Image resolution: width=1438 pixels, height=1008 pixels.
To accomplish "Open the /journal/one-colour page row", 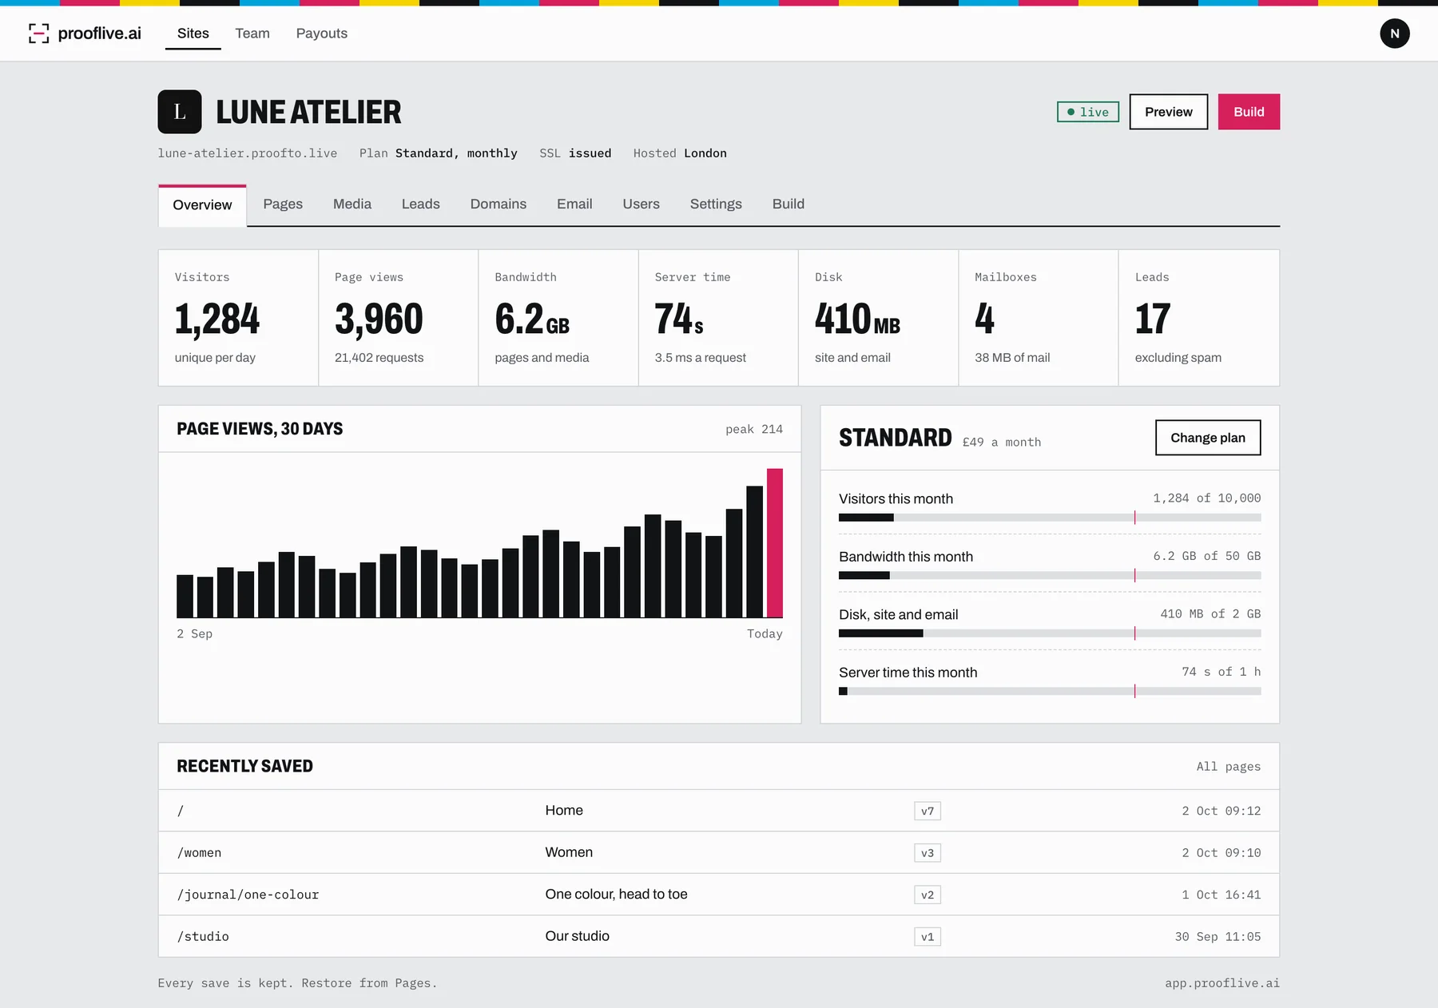I will coord(719,895).
